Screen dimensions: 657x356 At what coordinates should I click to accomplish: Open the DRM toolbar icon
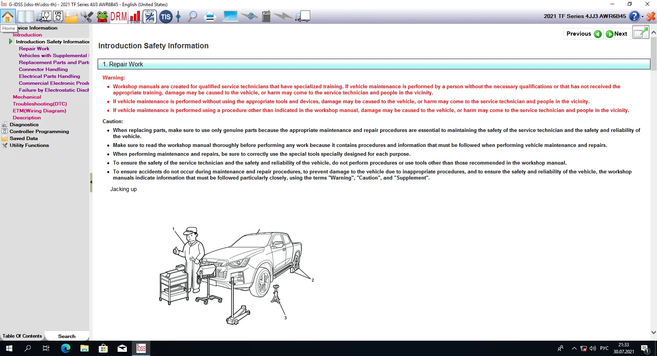click(x=119, y=16)
